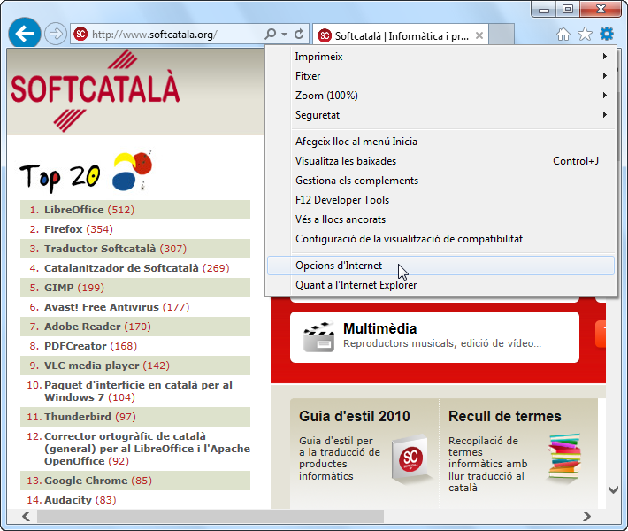628x531 pixels.
Task: Choose Gestiona els complements
Action: [356, 181]
